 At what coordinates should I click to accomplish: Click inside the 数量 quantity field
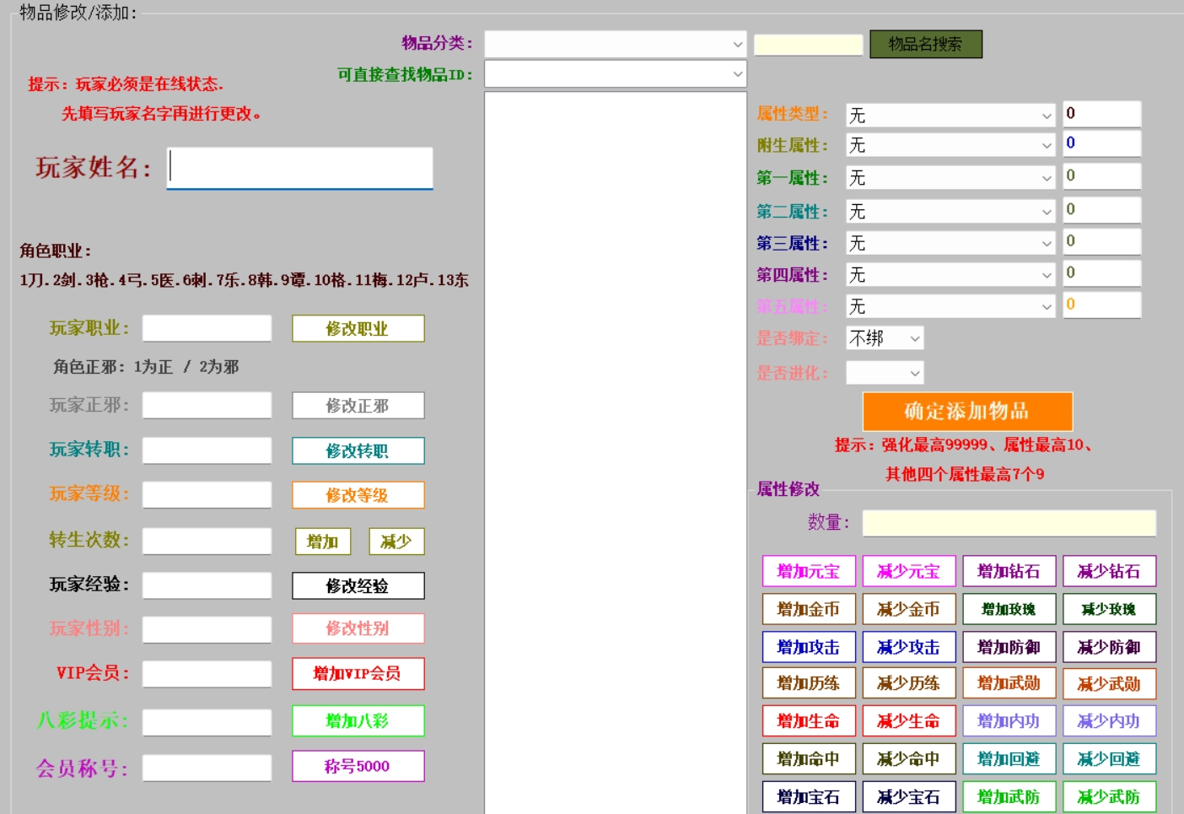coord(1008,523)
